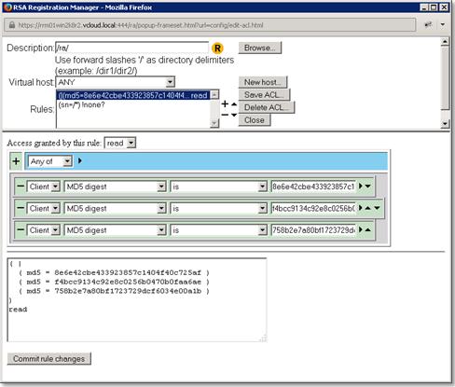Viewport: 455px width, 387px height.
Task: Click the Close button
Action: [255, 120]
